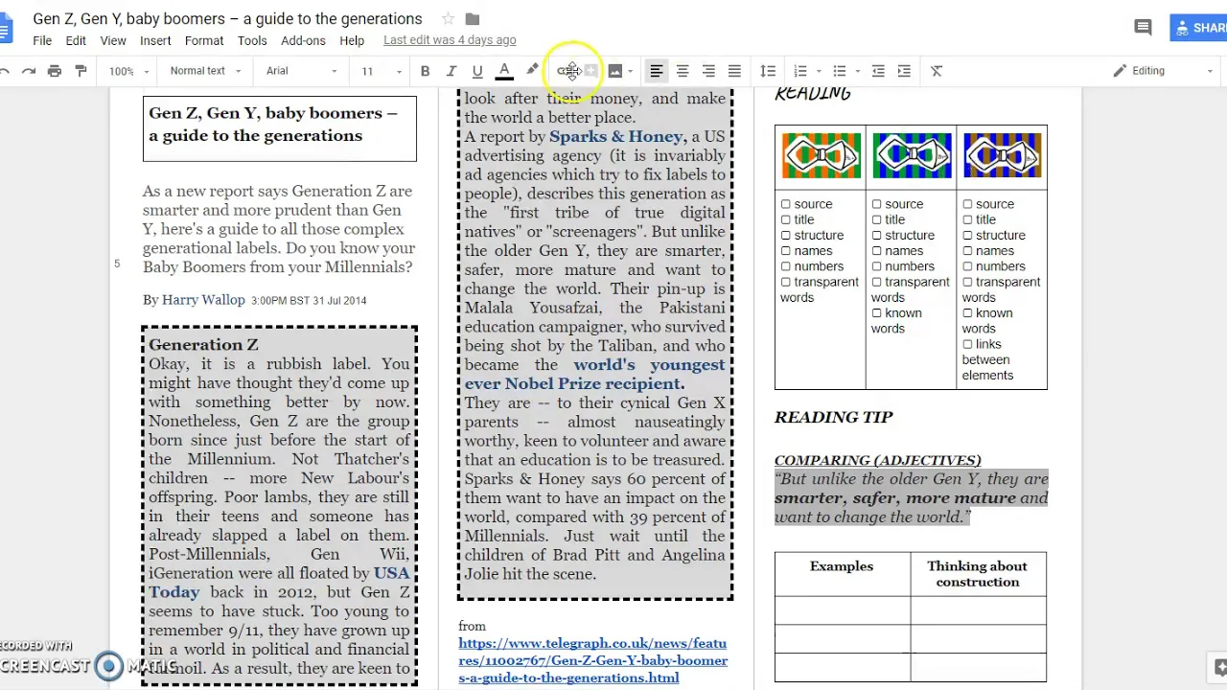
Task: Click the numbered list icon
Action: 800,71
